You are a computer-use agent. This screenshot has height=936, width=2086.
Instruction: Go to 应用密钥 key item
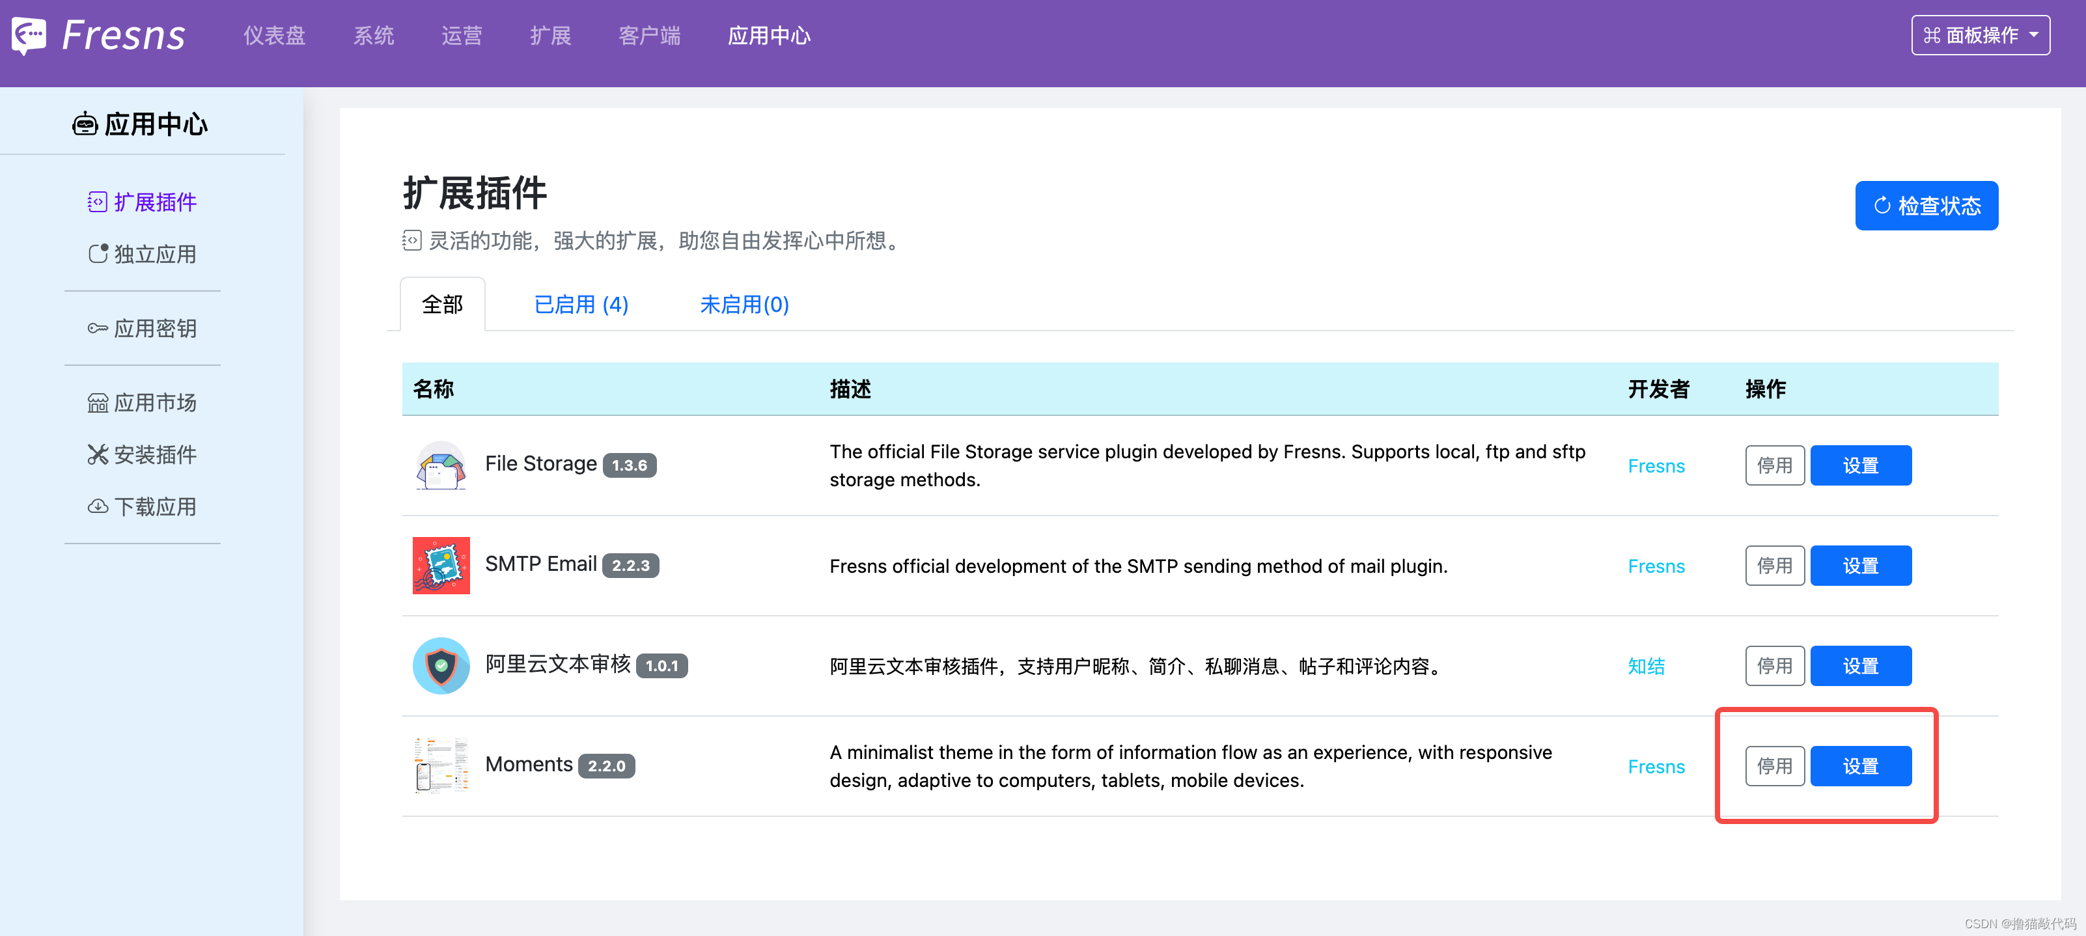143,328
